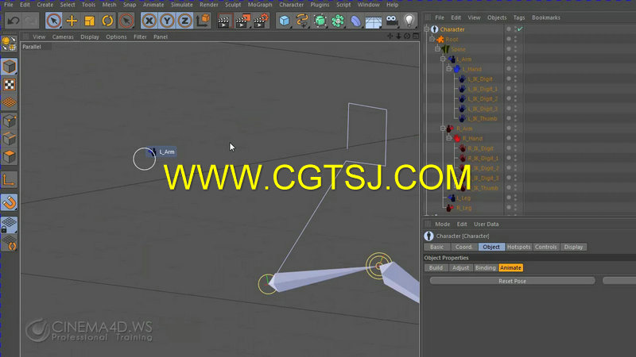Viewport: 636px width, 357px height.
Task: Open Render Settings icon
Action: click(261, 21)
